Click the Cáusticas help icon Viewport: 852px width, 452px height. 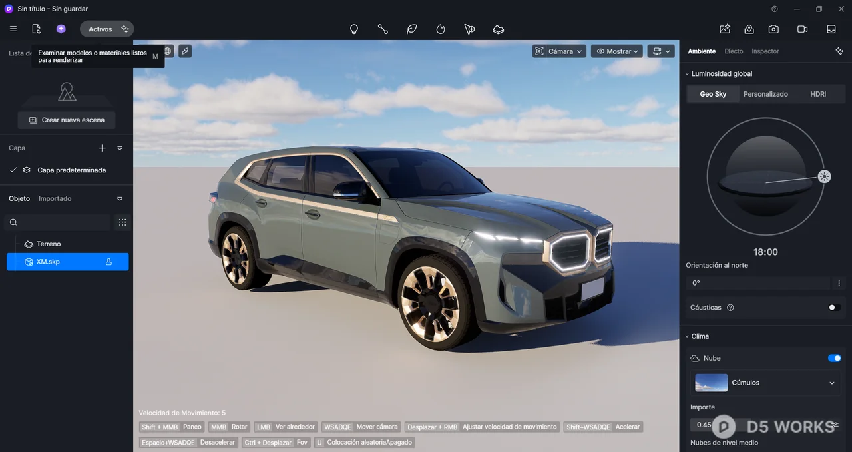click(730, 308)
